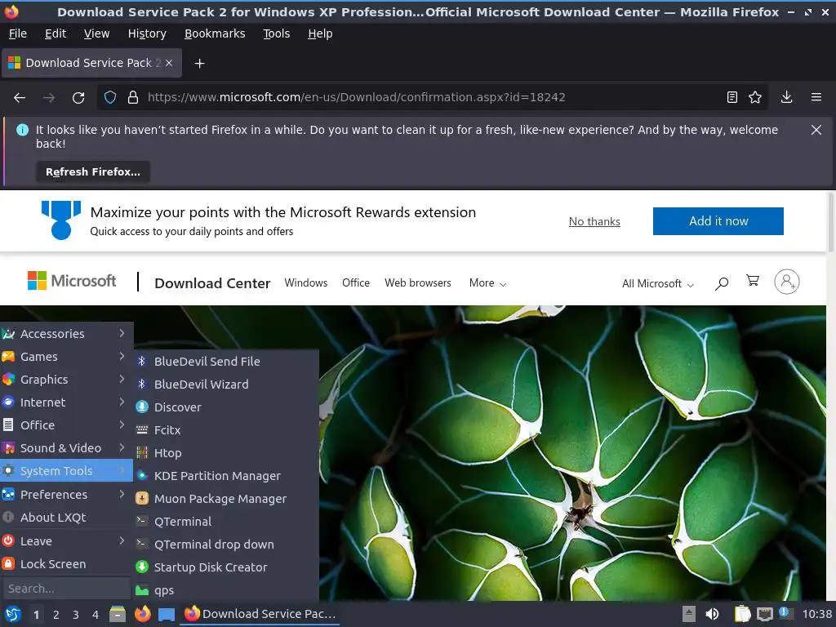Image resolution: width=836 pixels, height=627 pixels.
Task: Open the Help menu
Action: [320, 33]
